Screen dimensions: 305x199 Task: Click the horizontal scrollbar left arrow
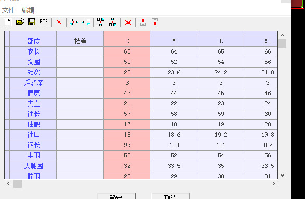coord(8,183)
